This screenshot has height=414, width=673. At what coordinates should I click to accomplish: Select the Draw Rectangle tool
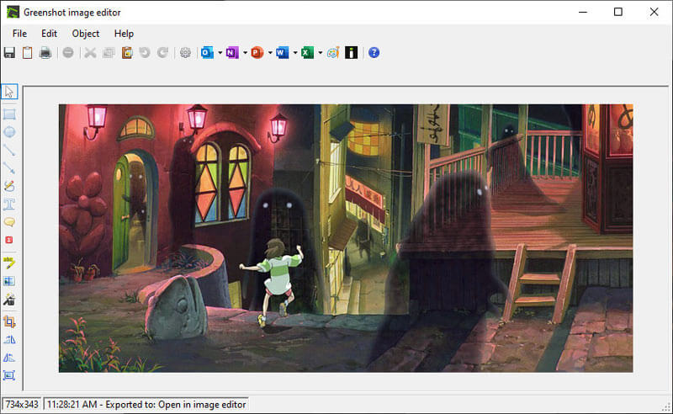[9, 114]
